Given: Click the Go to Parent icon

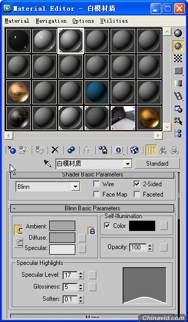Looking at the screenshot, I should pyautogui.click(x=163, y=150).
